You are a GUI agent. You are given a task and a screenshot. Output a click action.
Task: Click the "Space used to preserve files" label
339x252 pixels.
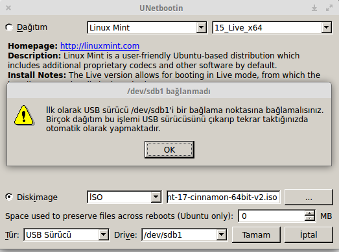point(119,216)
